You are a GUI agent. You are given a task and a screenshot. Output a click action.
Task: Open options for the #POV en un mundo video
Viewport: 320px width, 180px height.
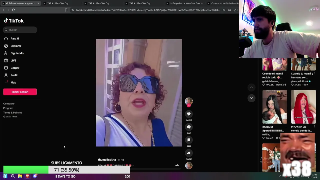coord(314,127)
